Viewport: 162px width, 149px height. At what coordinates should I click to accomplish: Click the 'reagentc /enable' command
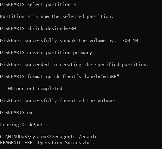pyautogui.click(x=76, y=137)
